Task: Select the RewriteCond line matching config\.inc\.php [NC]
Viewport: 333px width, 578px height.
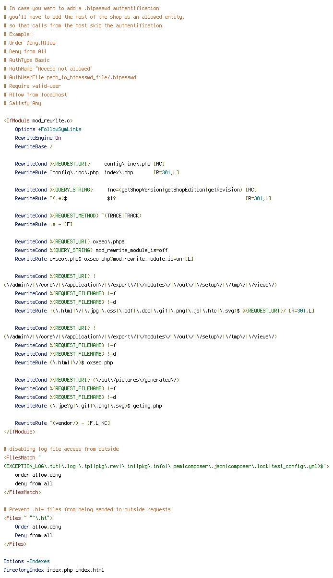Action: point(90,164)
